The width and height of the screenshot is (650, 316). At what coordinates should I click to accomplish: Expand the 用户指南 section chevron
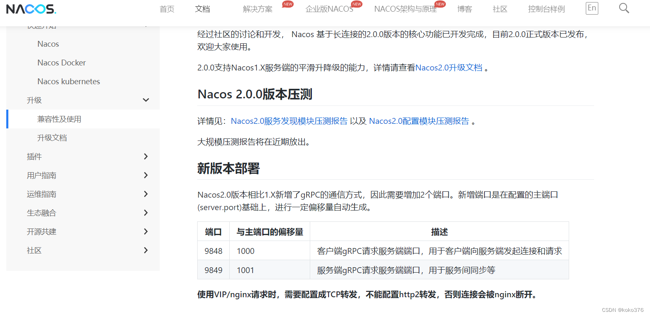tap(146, 175)
